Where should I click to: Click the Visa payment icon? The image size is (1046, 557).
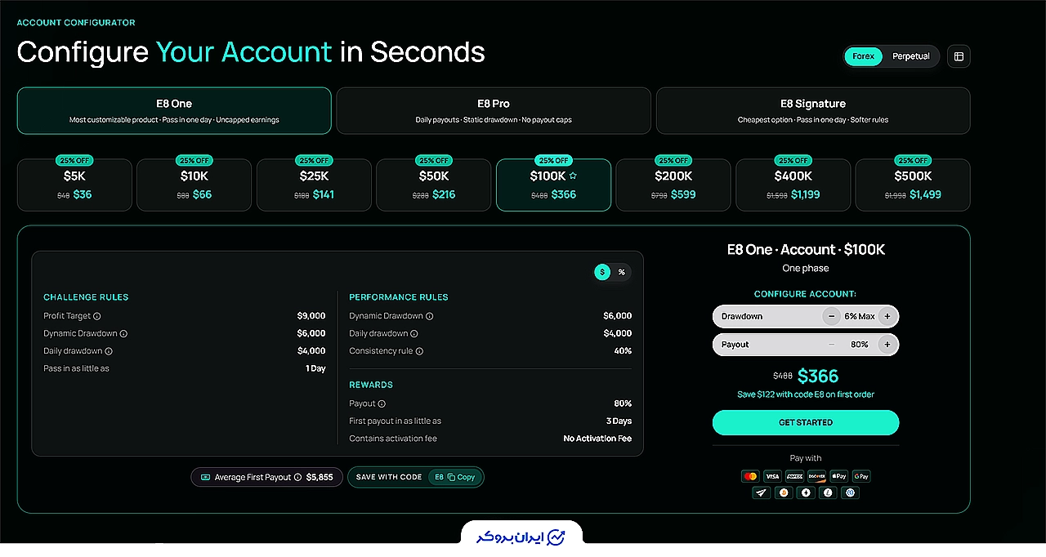coord(772,476)
